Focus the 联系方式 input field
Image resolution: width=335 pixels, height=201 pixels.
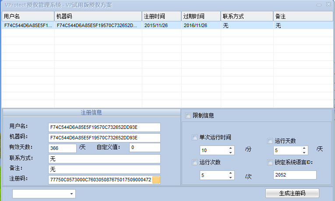[104, 159]
